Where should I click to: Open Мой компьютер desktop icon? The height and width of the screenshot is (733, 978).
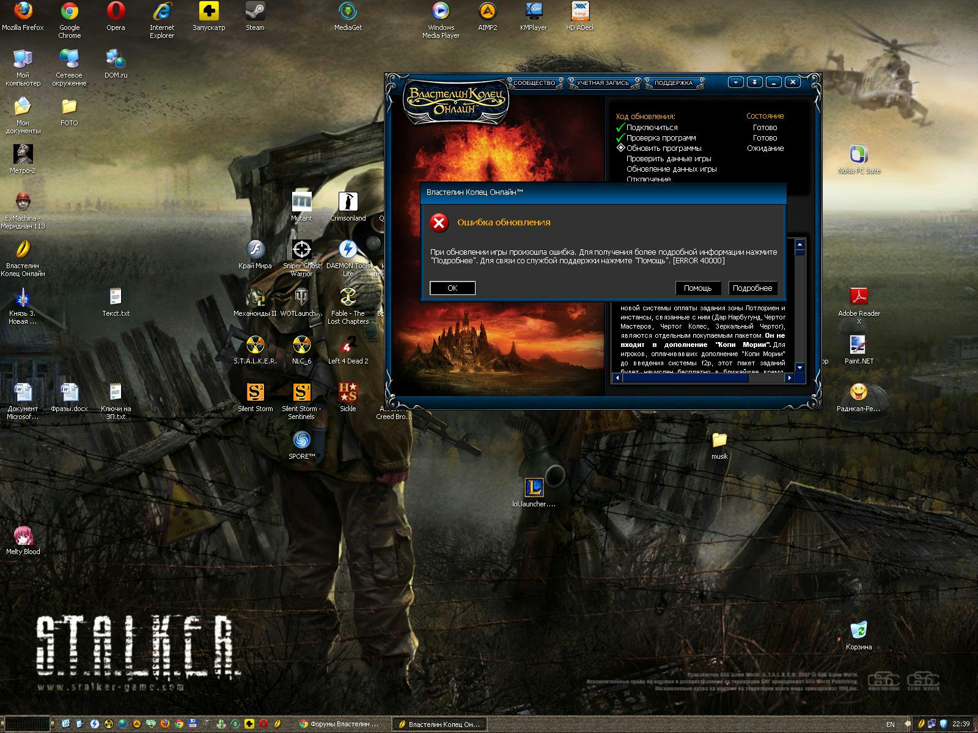tap(23, 67)
